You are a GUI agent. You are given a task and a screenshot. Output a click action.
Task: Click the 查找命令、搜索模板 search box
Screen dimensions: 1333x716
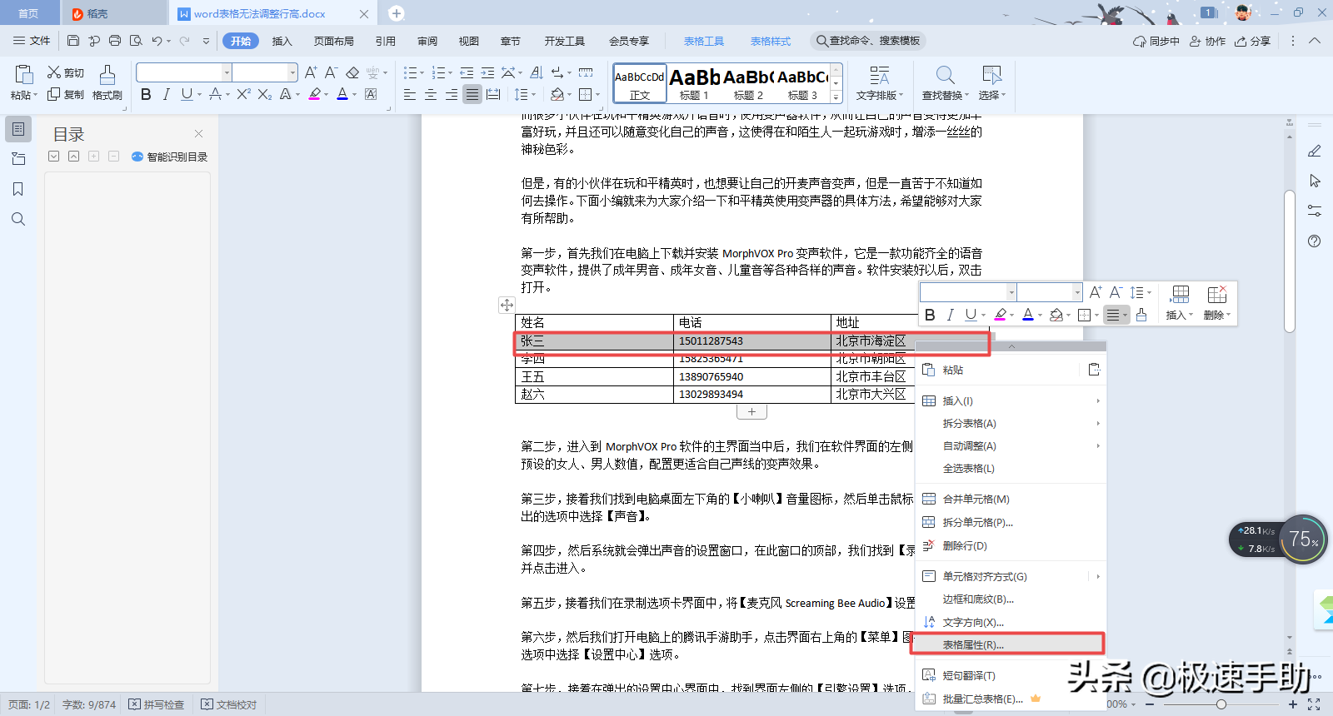[868, 41]
